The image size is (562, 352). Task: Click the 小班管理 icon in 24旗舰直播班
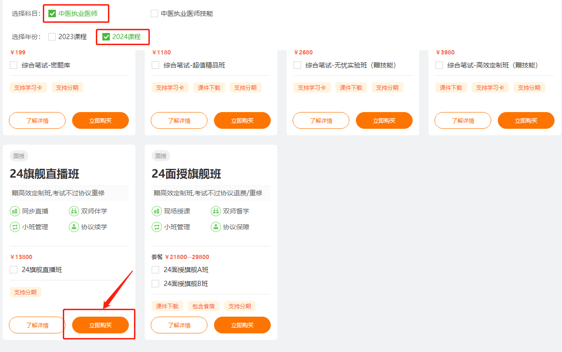coord(14,227)
